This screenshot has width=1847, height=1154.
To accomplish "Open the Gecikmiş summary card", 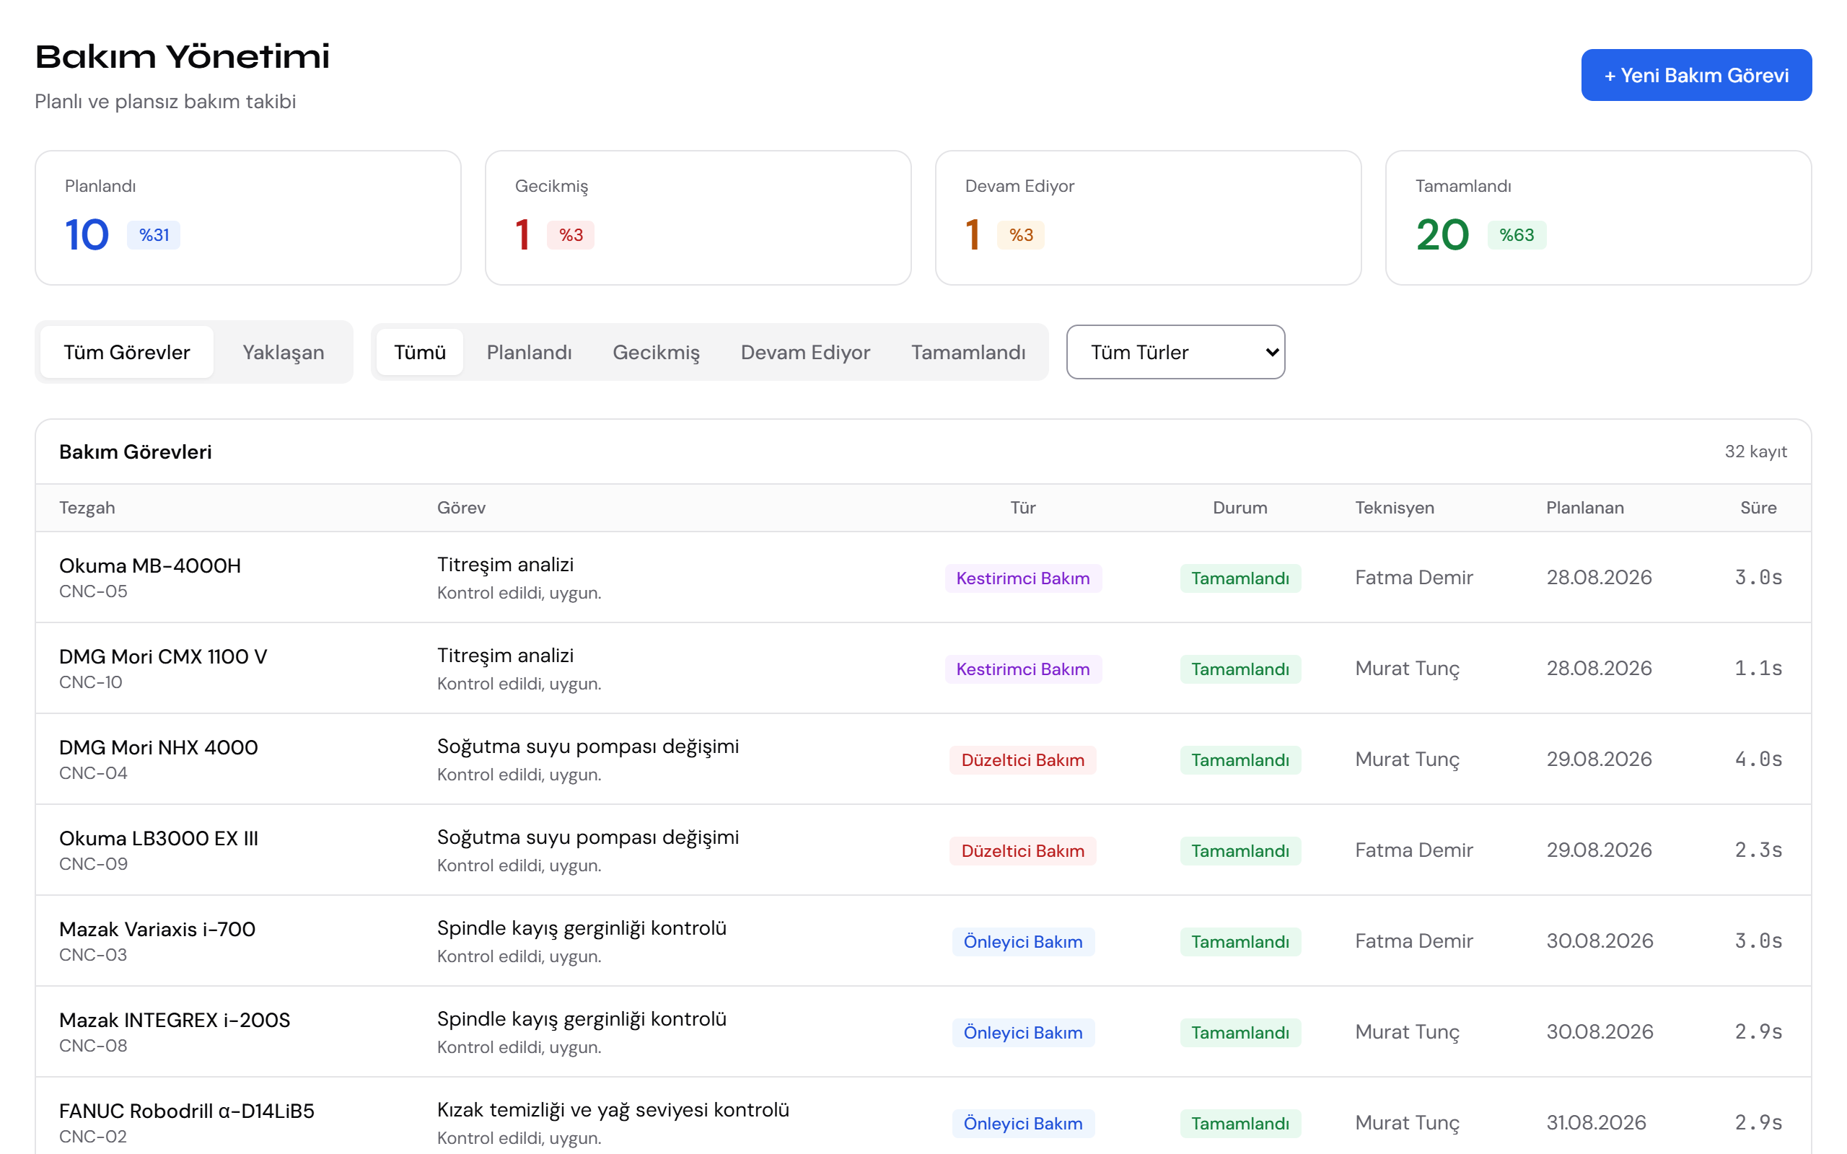I will tap(698, 218).
